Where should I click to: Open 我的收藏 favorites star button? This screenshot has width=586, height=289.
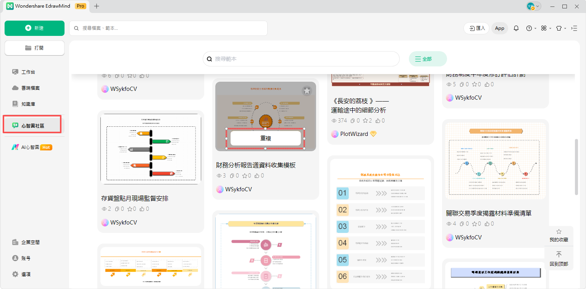coord(559,236)
